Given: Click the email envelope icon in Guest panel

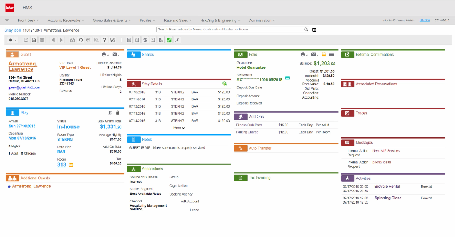Looking at the screenshot, I should pyautogui.click(x=115, y=55).
